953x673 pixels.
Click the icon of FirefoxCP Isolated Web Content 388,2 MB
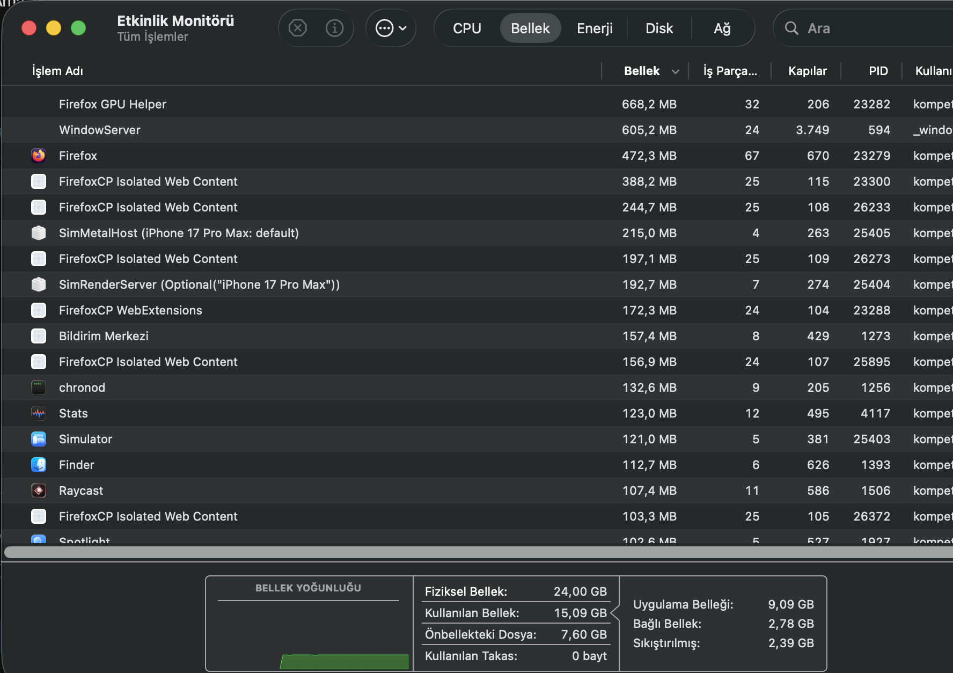[x=39, y=181]
